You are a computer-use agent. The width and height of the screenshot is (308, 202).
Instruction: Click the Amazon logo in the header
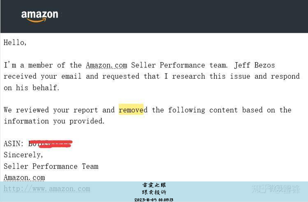39,16
